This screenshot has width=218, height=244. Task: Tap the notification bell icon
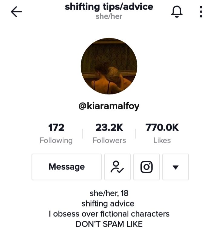pyautogui.click(x=177, y=12)
